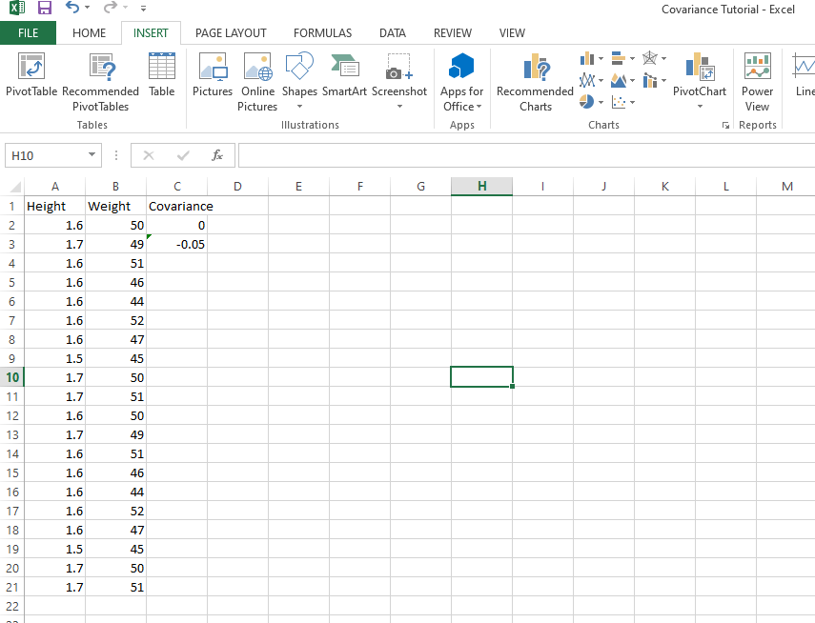Insert a pie chart
This screenshot has width=815, height=623.
tap(586, 101)
